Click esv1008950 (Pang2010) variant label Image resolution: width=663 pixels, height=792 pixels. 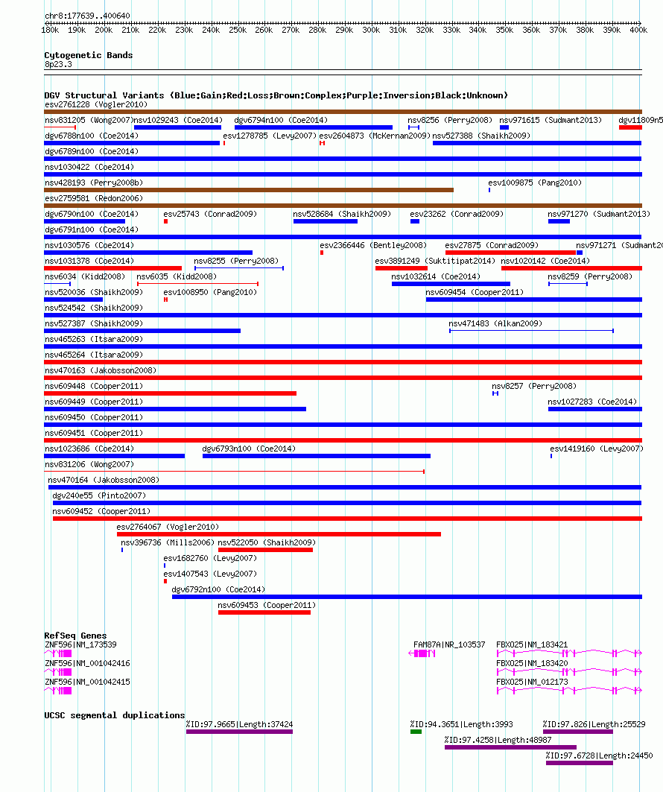click(210, 293)
